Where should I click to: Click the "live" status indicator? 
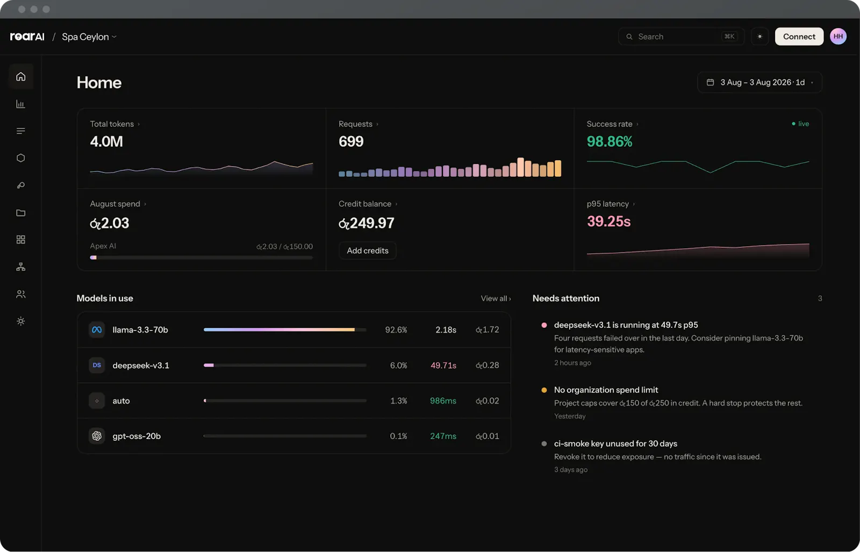click(800, 124)
